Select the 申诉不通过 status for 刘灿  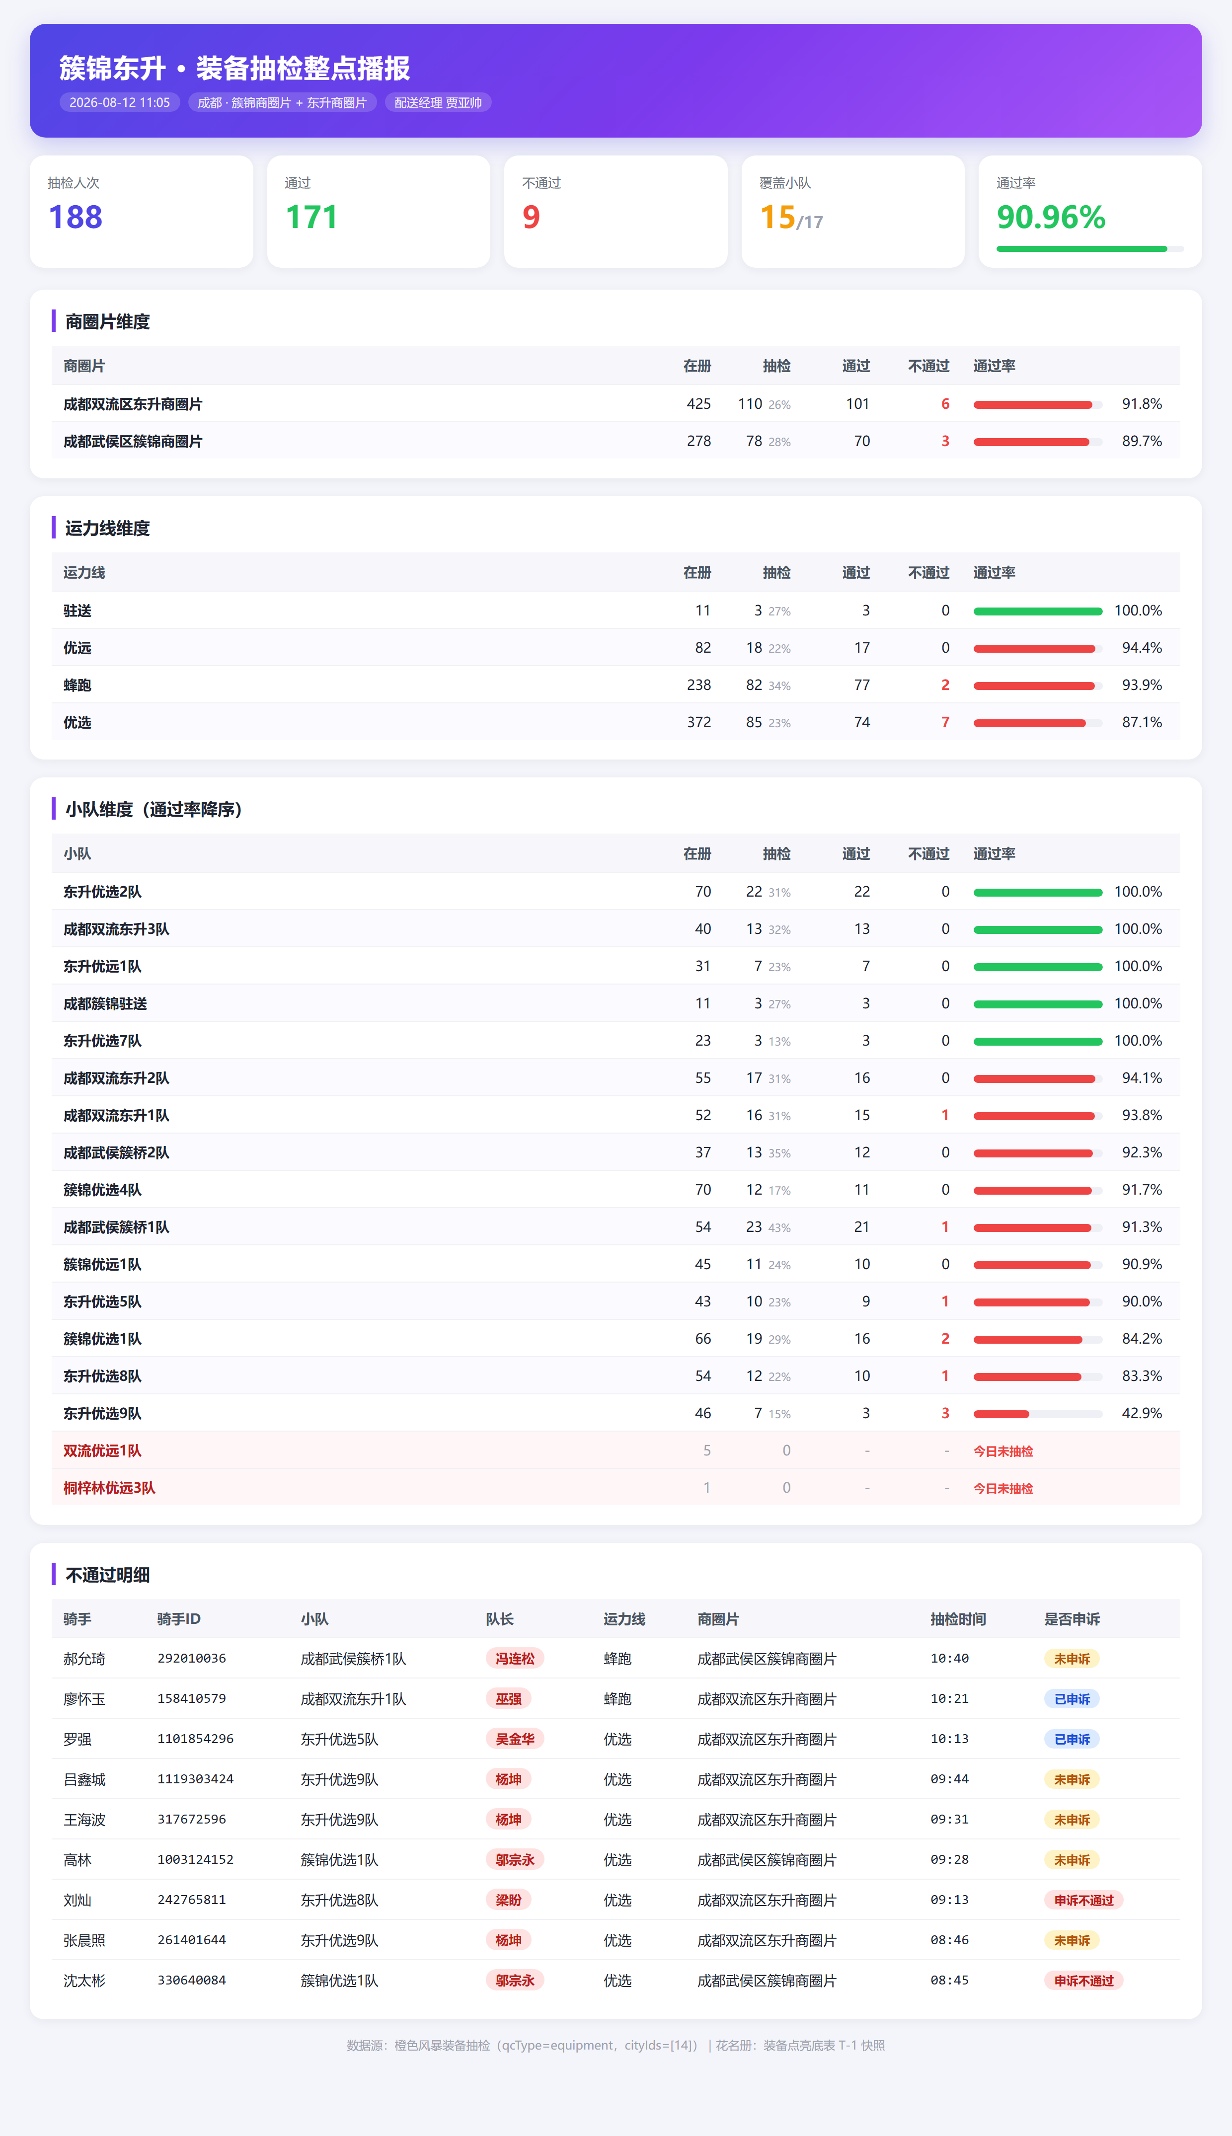click(x=1083, y=1899)
